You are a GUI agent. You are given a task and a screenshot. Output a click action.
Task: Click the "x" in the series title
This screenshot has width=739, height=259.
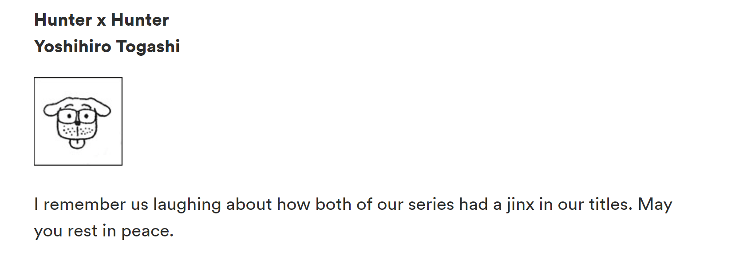tap(101, 21)
